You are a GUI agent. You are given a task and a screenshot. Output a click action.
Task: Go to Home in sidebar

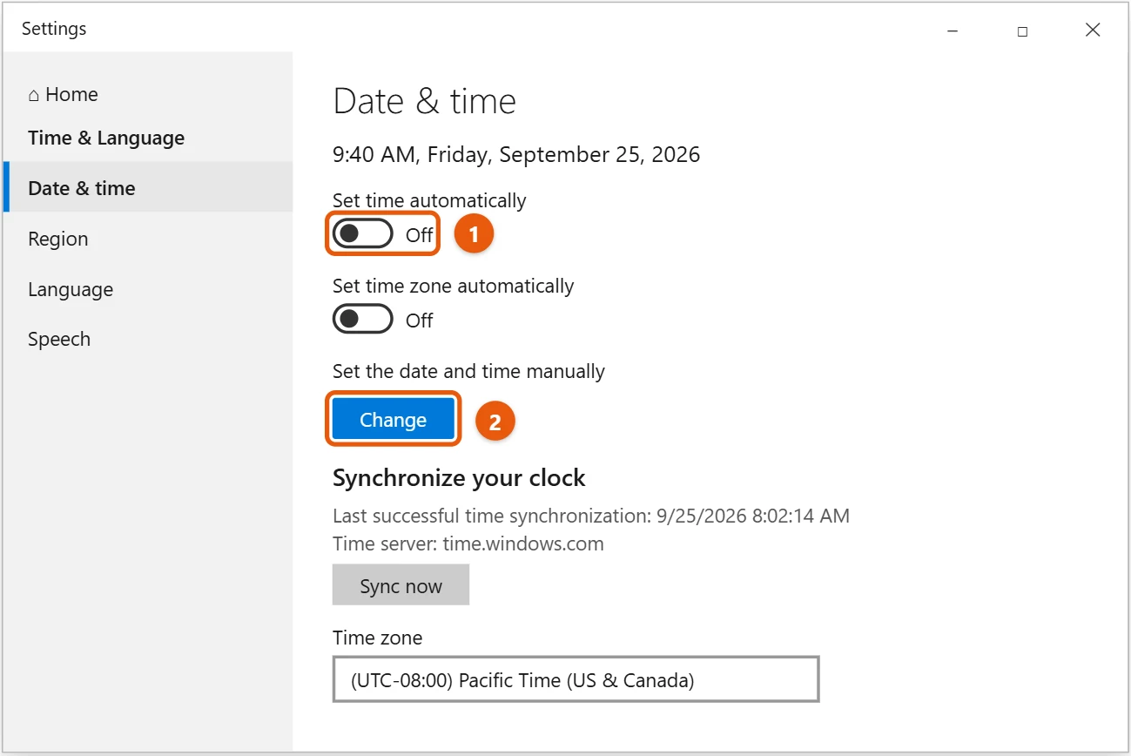63,94
